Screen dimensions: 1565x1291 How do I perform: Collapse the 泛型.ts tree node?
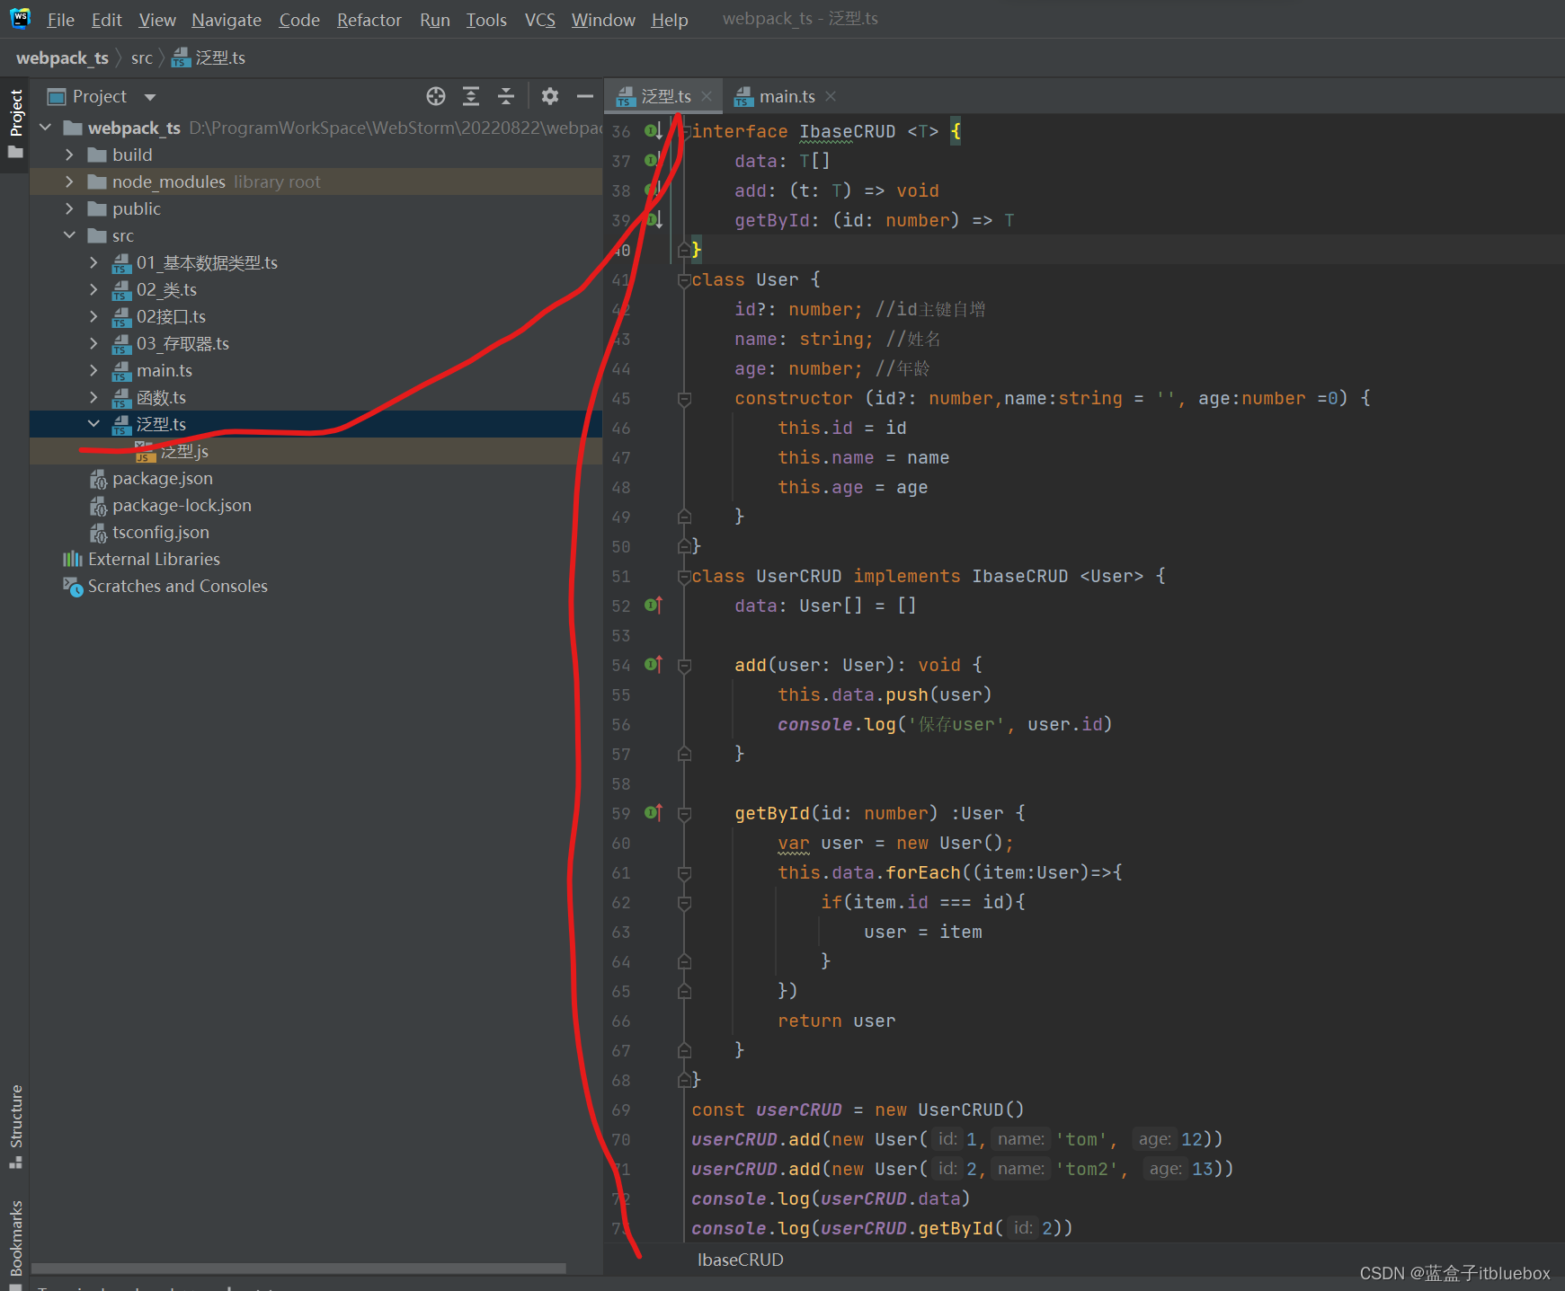click(x=93, y=424)
